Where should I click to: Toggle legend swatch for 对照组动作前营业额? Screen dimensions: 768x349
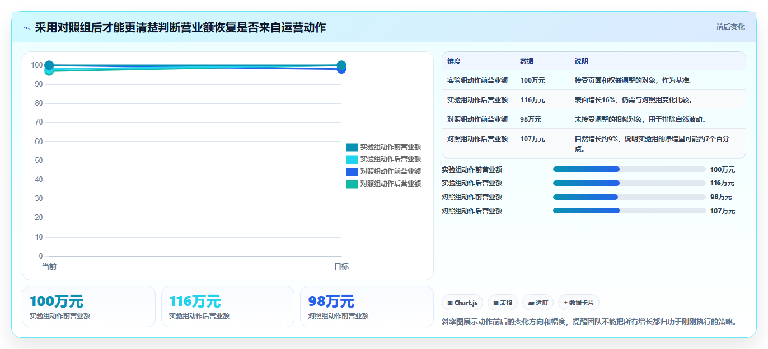tap(352, 171)
